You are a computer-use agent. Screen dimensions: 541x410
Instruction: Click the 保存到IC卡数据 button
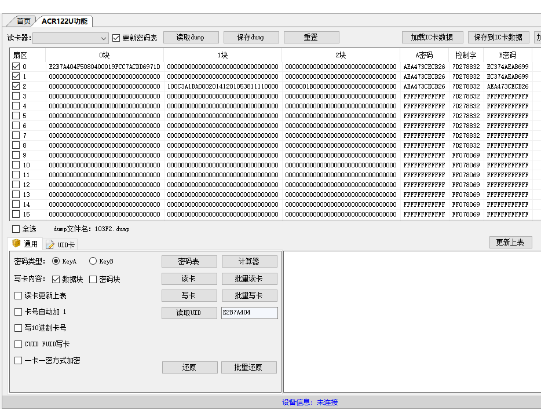pyautogui.click(x=498, y=37)
